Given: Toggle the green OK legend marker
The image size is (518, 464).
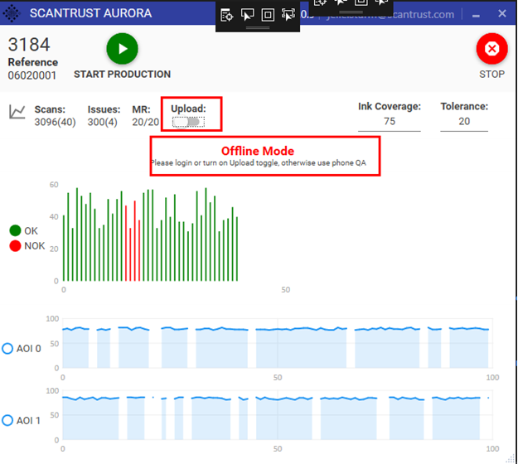Looking at the screenshot, I should [15, 230].
